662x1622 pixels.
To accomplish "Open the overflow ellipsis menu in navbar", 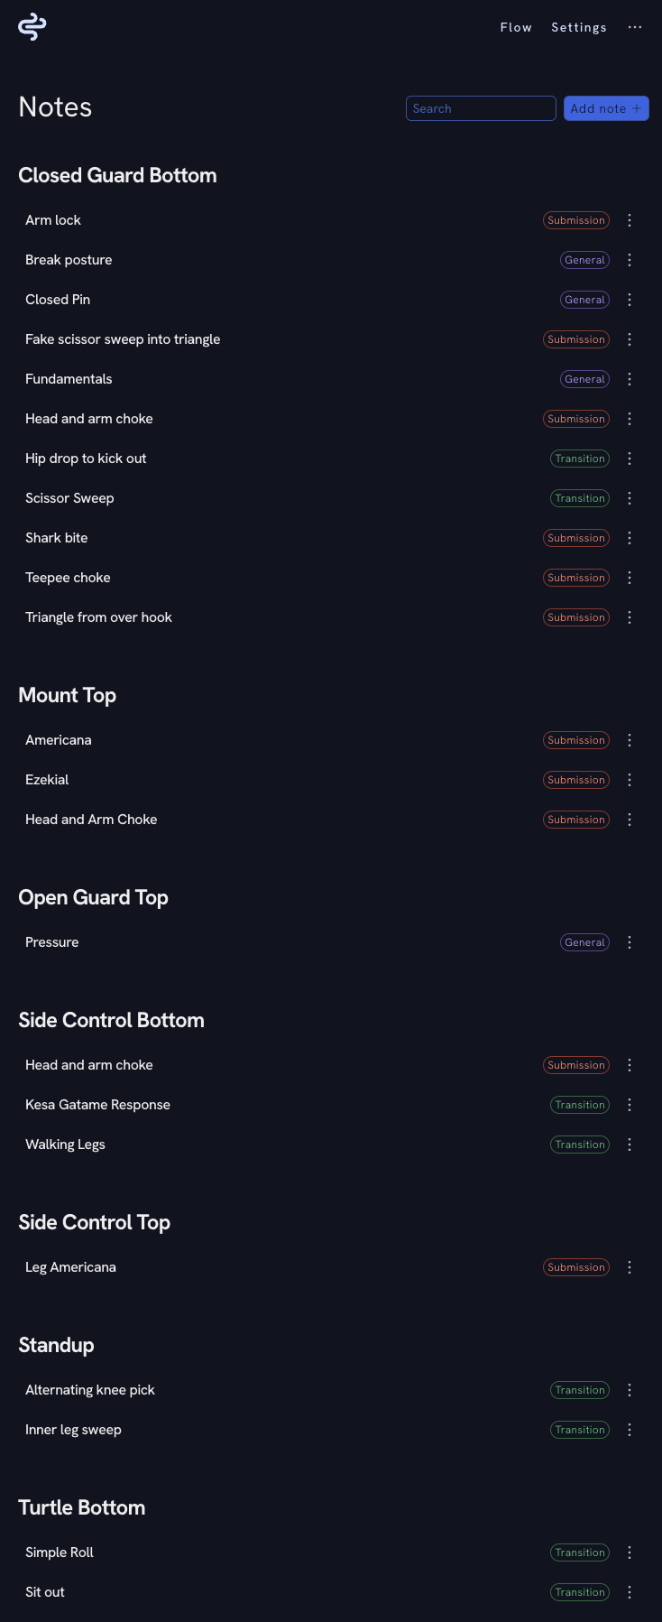I will click(635, 27).
